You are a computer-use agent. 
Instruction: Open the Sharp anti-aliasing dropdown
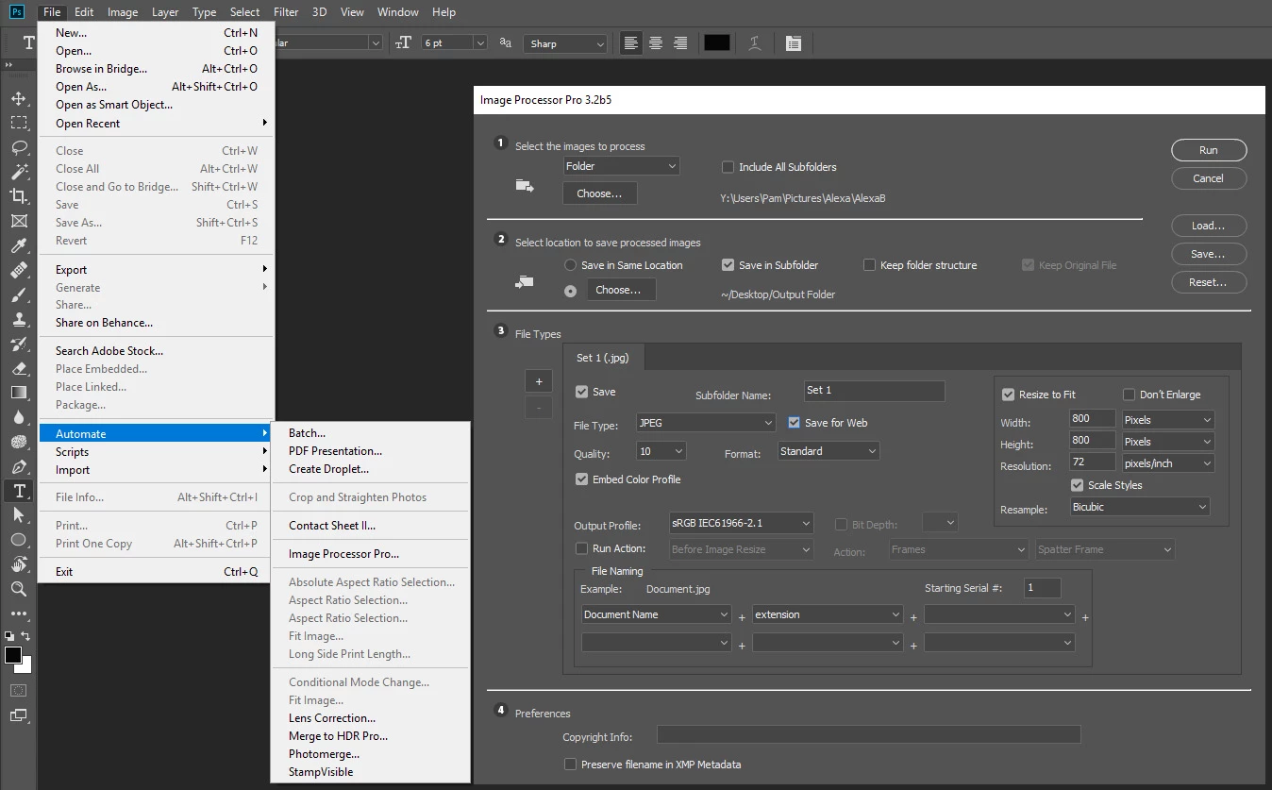pos(566,43)
